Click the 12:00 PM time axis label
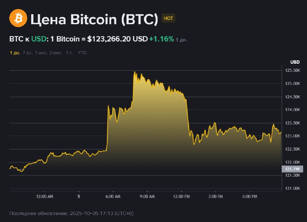The width and height of the screenshot is (307, 222). pos(182,196)
